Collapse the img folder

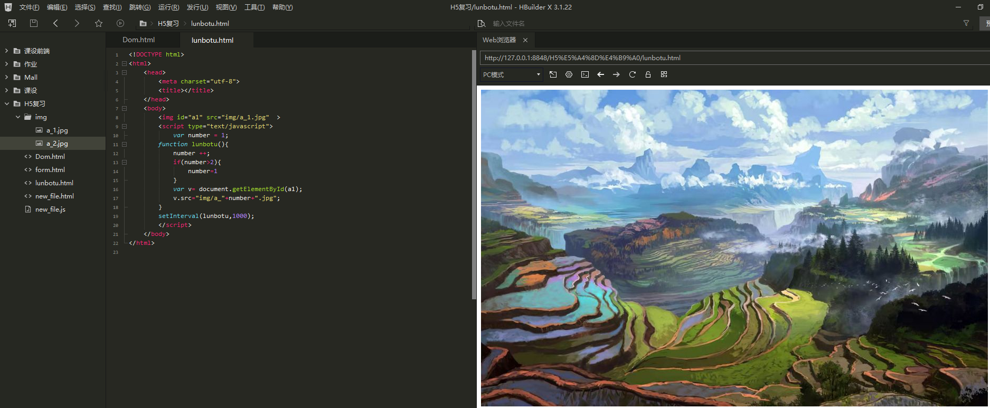coord(17,117)
